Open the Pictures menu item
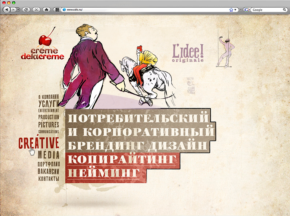Screen dimensions: 290x216 49,125
